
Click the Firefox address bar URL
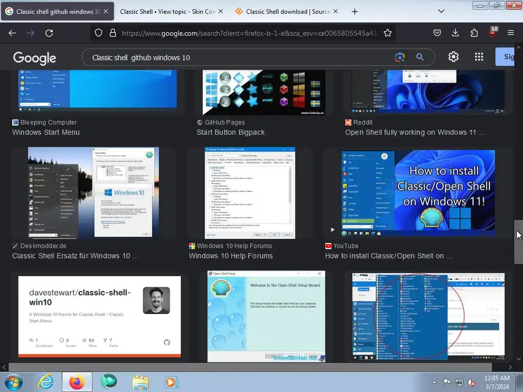pyautogui.click(x=249, y=33)
